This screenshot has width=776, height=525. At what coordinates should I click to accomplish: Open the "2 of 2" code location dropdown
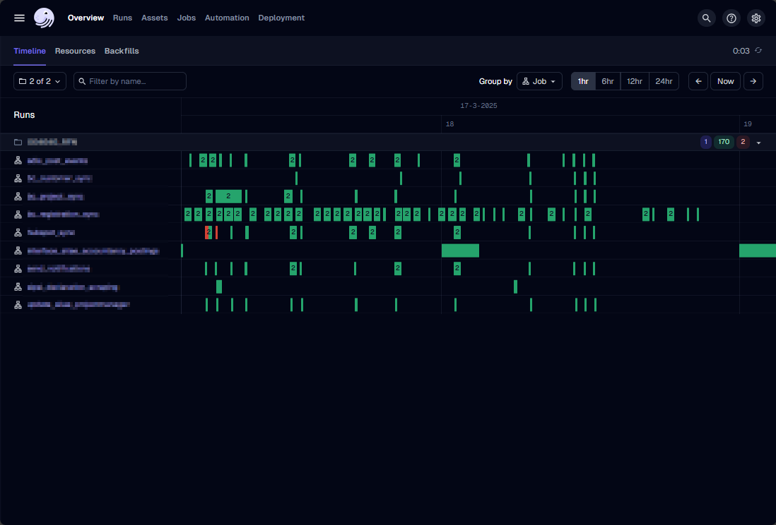(x=40, y=81)
